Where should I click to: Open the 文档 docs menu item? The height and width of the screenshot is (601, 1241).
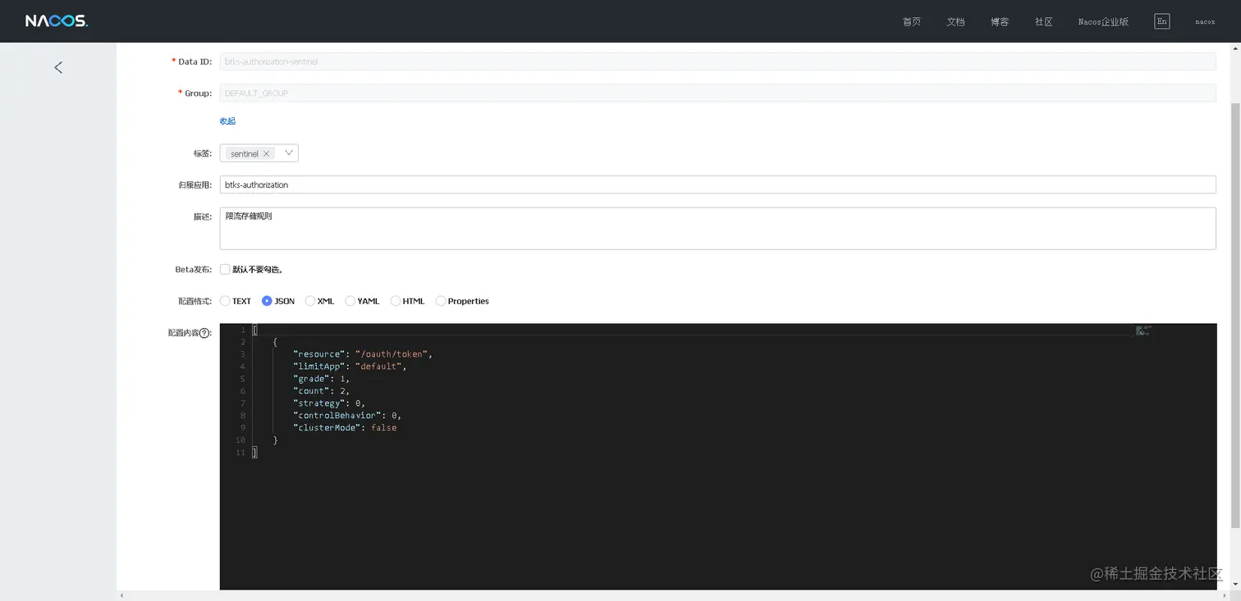coord(955,22)
